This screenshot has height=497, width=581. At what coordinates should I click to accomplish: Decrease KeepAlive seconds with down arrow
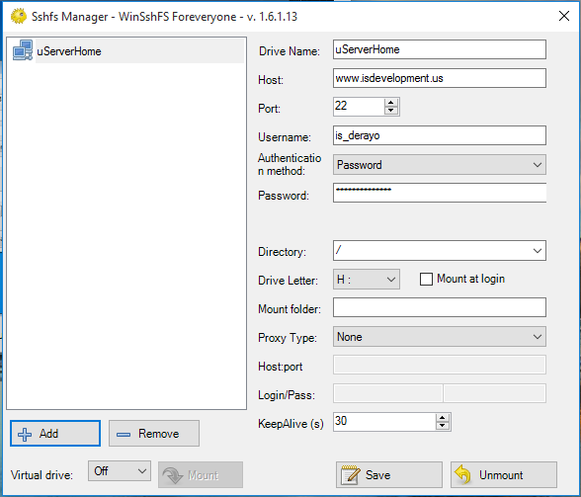tap(442, 426)
